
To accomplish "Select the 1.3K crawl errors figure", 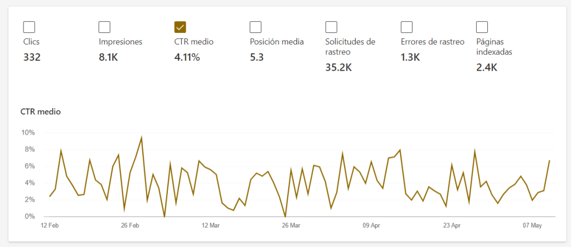I will (412, 57).
